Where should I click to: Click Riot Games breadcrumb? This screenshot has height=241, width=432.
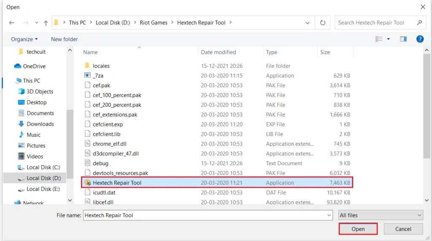154,23
